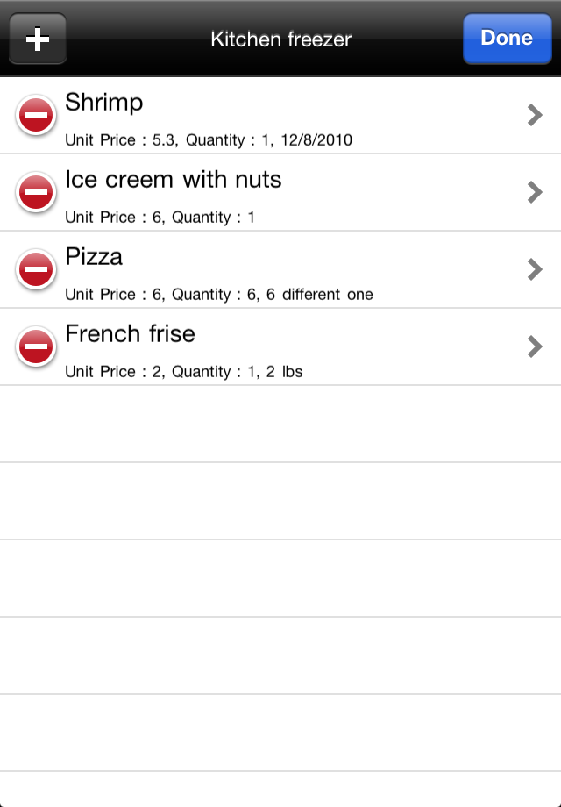Tap Shrimp's unit price 5.3 details line
Screen dimensions: 561x807
(209, 140)
